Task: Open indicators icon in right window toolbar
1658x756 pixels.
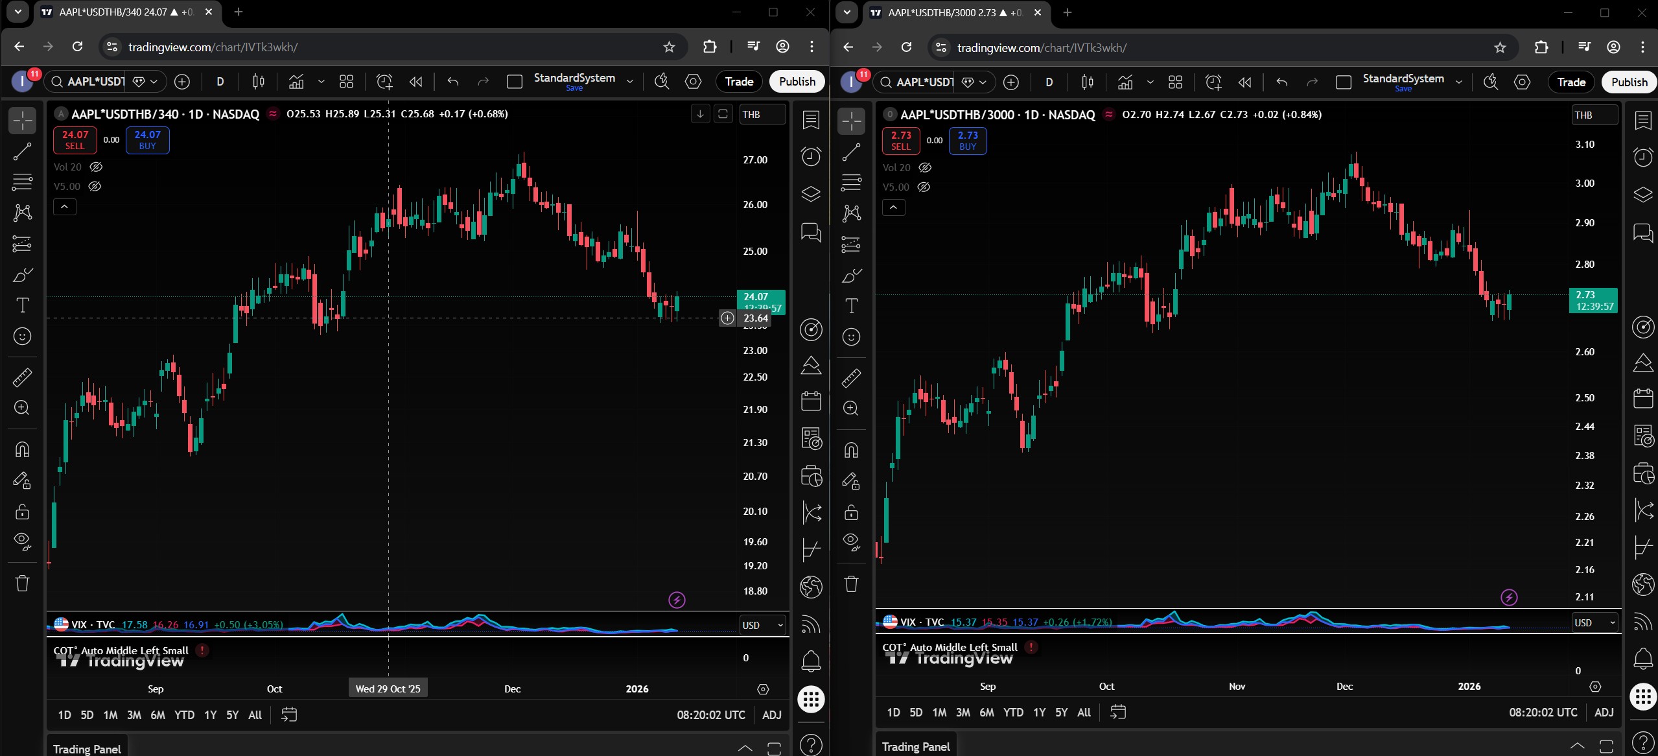Action: pos(1125,82)
